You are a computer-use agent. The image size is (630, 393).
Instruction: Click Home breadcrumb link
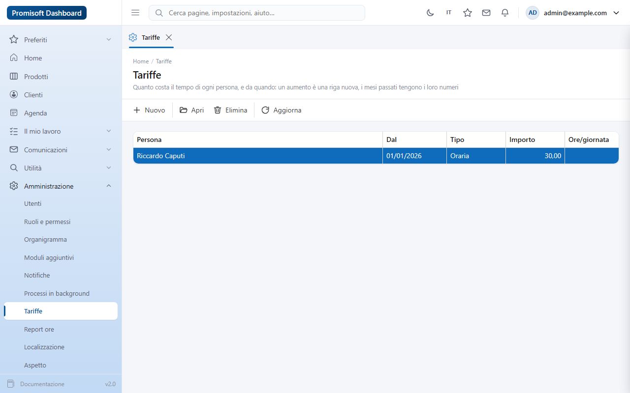point(141,61)
